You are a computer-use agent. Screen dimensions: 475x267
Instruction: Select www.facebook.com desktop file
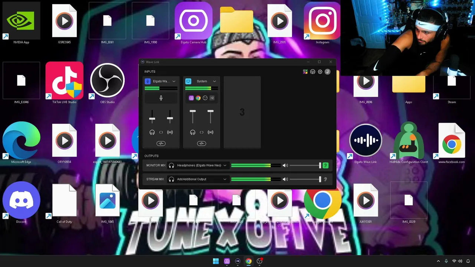pyautogui.click(x=452, y=143)
